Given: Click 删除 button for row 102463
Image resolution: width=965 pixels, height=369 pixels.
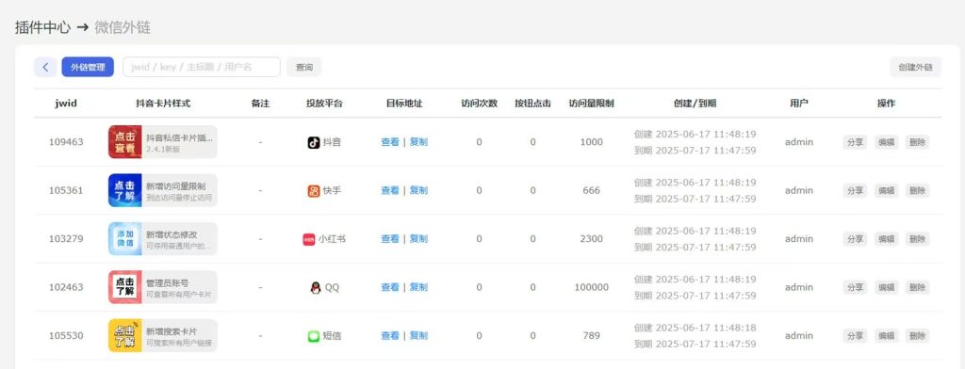Looking at the screenshot, I should (x=917, y=287).
